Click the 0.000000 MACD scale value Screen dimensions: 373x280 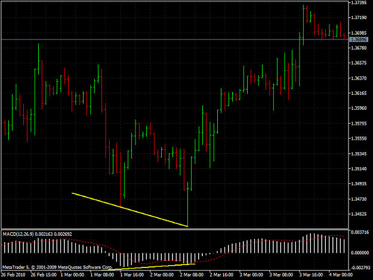pos(360,253)
